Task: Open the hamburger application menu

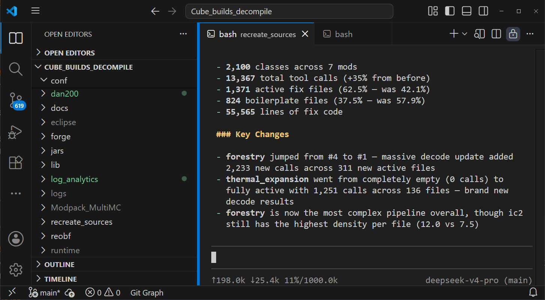Action: [x=36, y=11]
